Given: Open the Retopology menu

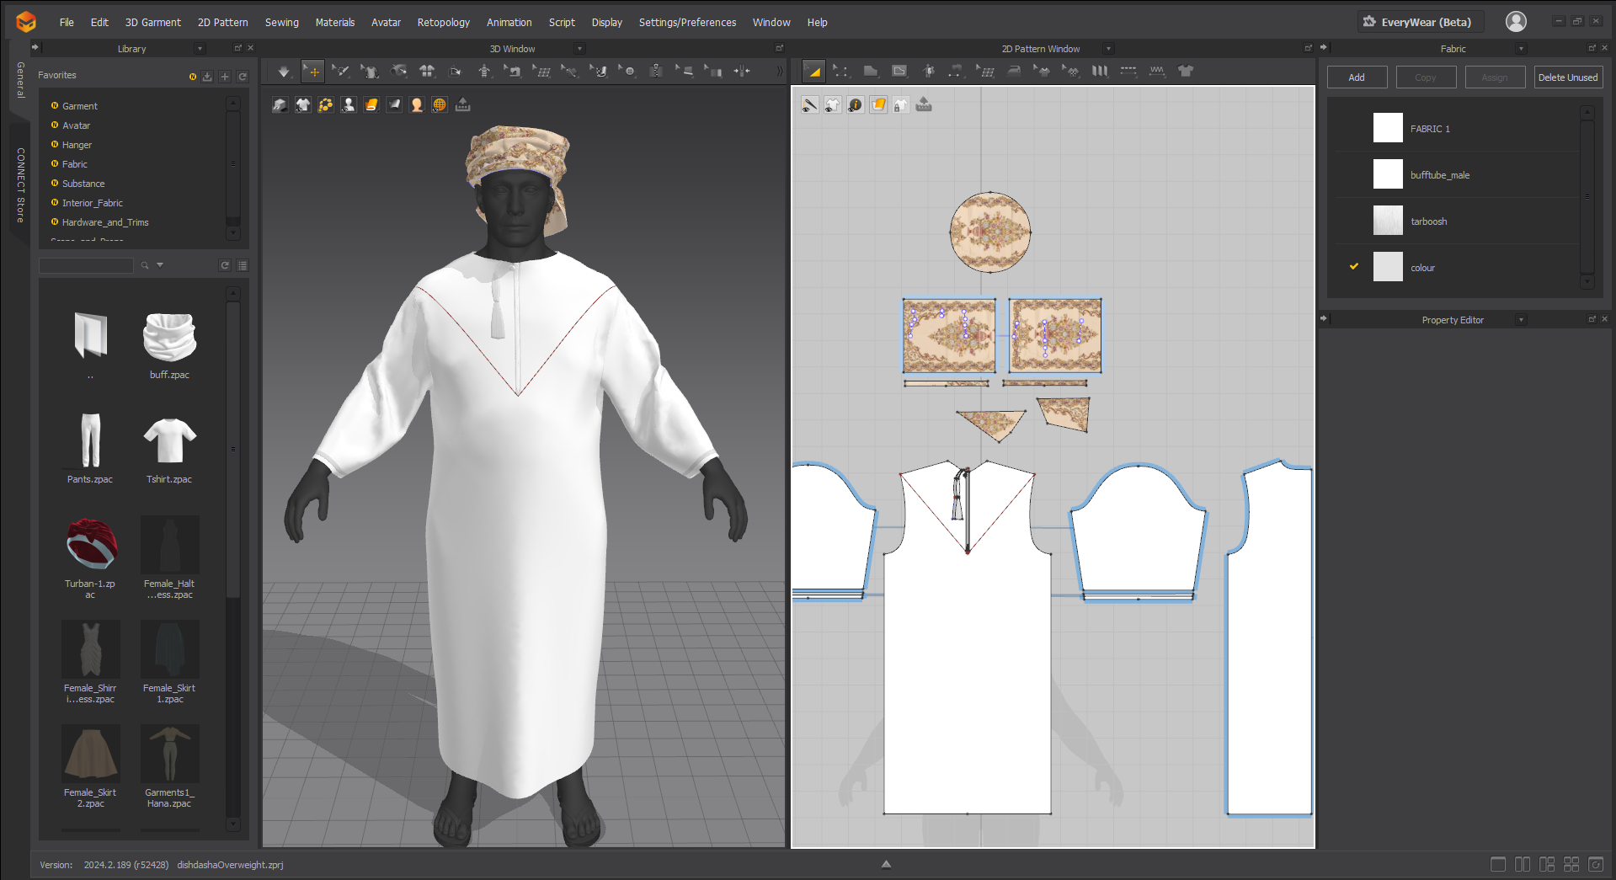Looking at the screenshot, I should pos(443,23).
